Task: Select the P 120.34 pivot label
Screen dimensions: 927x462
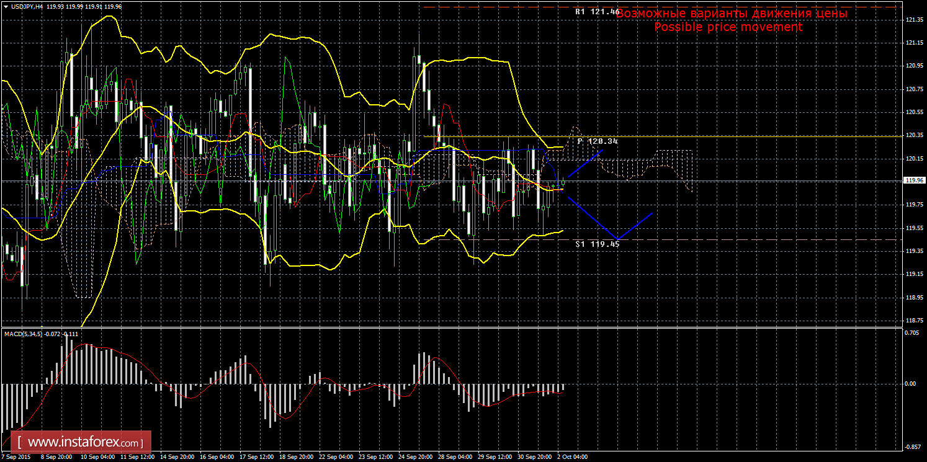Action: pyautogui.click(x=597, y=141)
